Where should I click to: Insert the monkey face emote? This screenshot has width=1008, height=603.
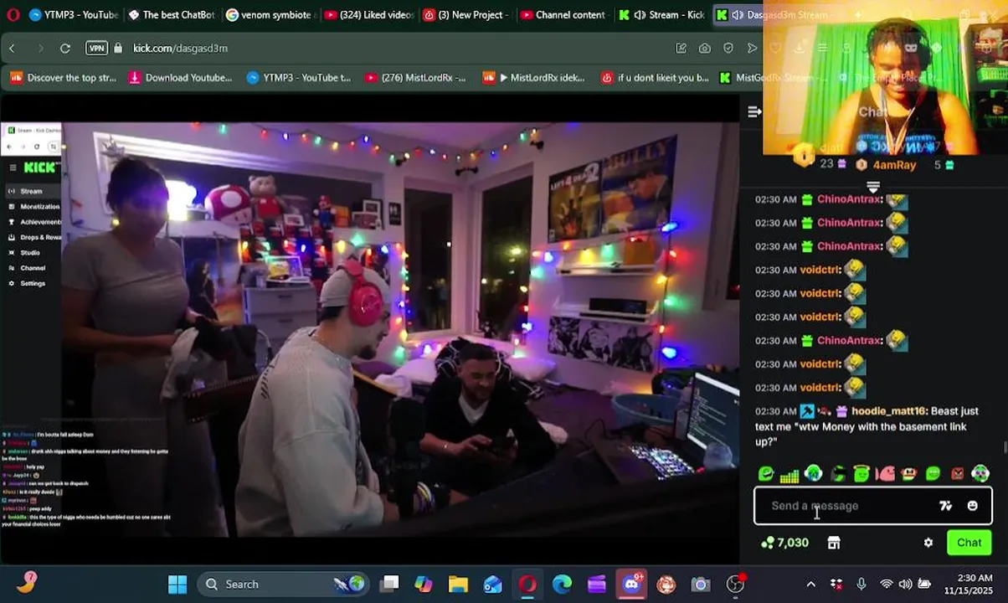(908, 475)
